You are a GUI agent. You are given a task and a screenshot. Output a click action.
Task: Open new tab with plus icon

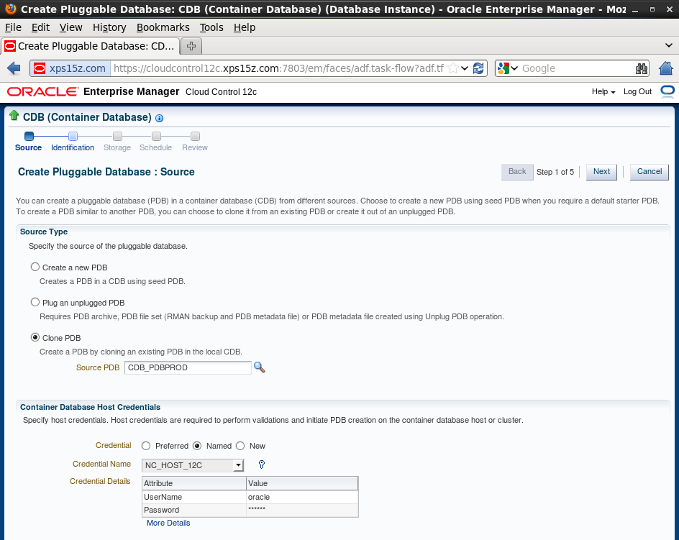pos(191,46)
